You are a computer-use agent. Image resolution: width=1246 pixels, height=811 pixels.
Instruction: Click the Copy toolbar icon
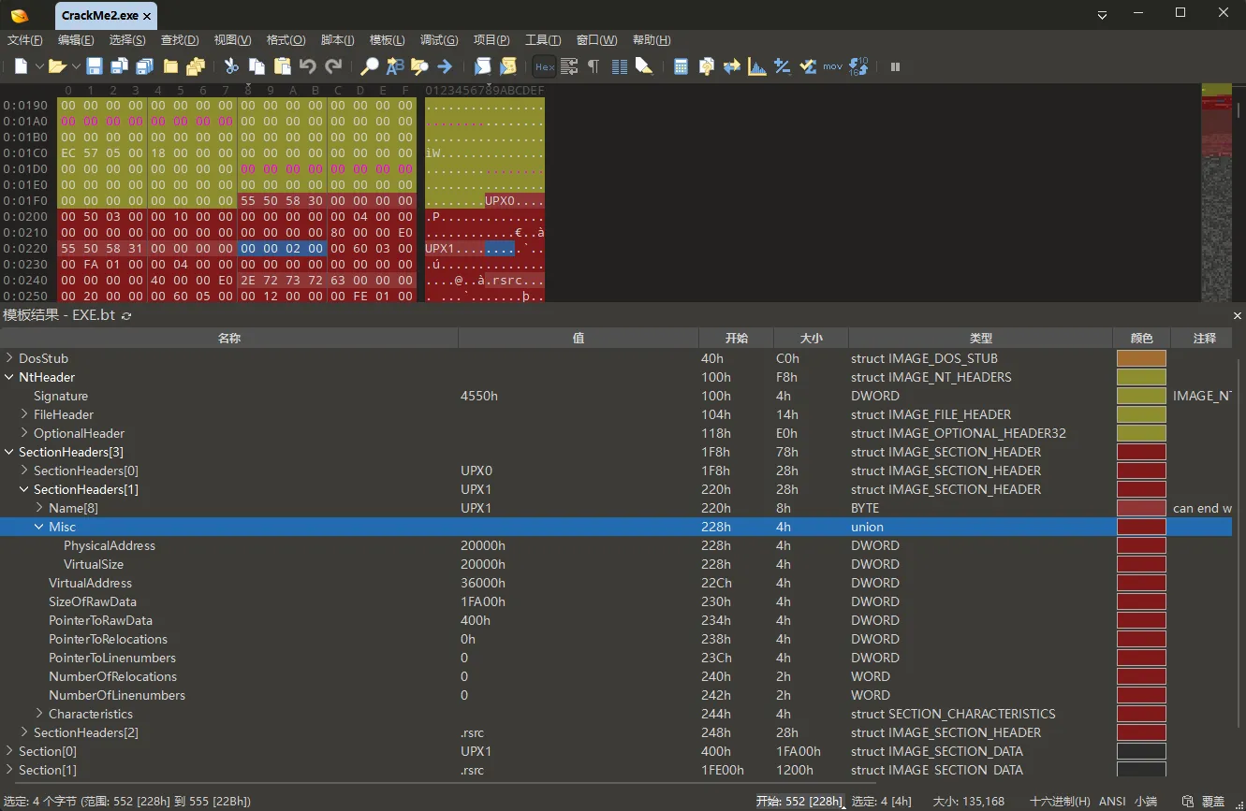pyautogui.click(x=257, y=66)
